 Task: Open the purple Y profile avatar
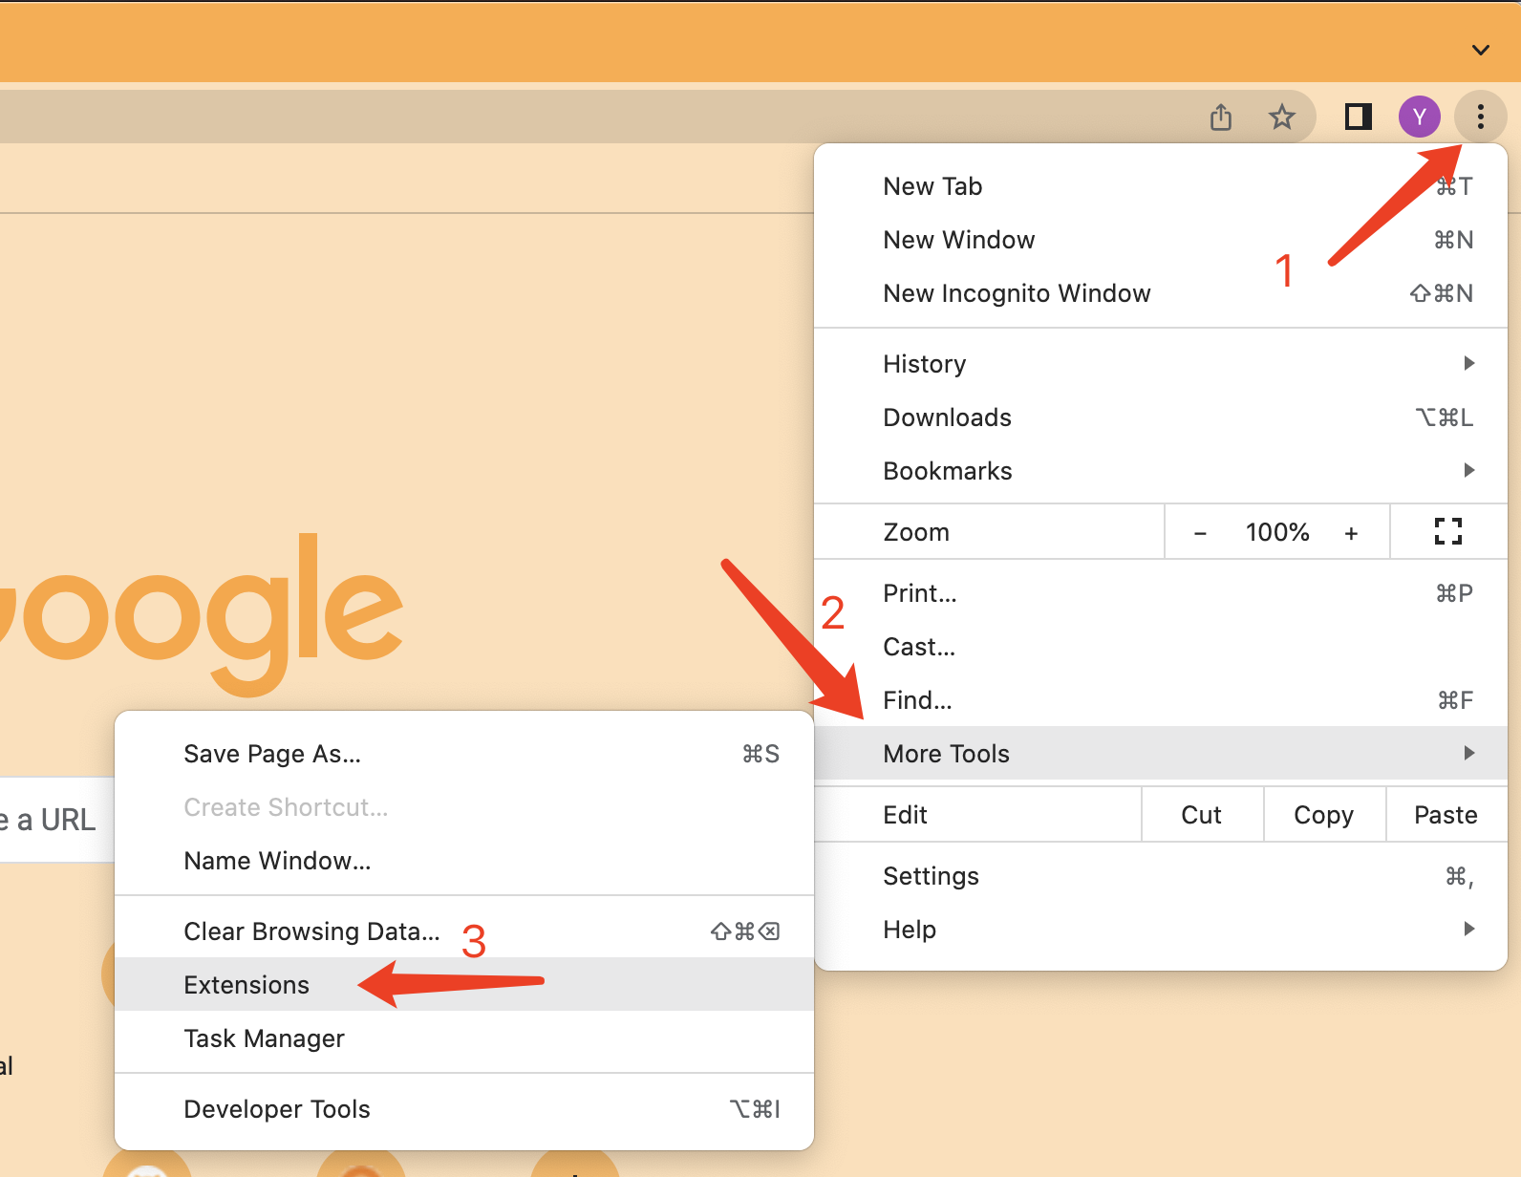click(1420, 117)
